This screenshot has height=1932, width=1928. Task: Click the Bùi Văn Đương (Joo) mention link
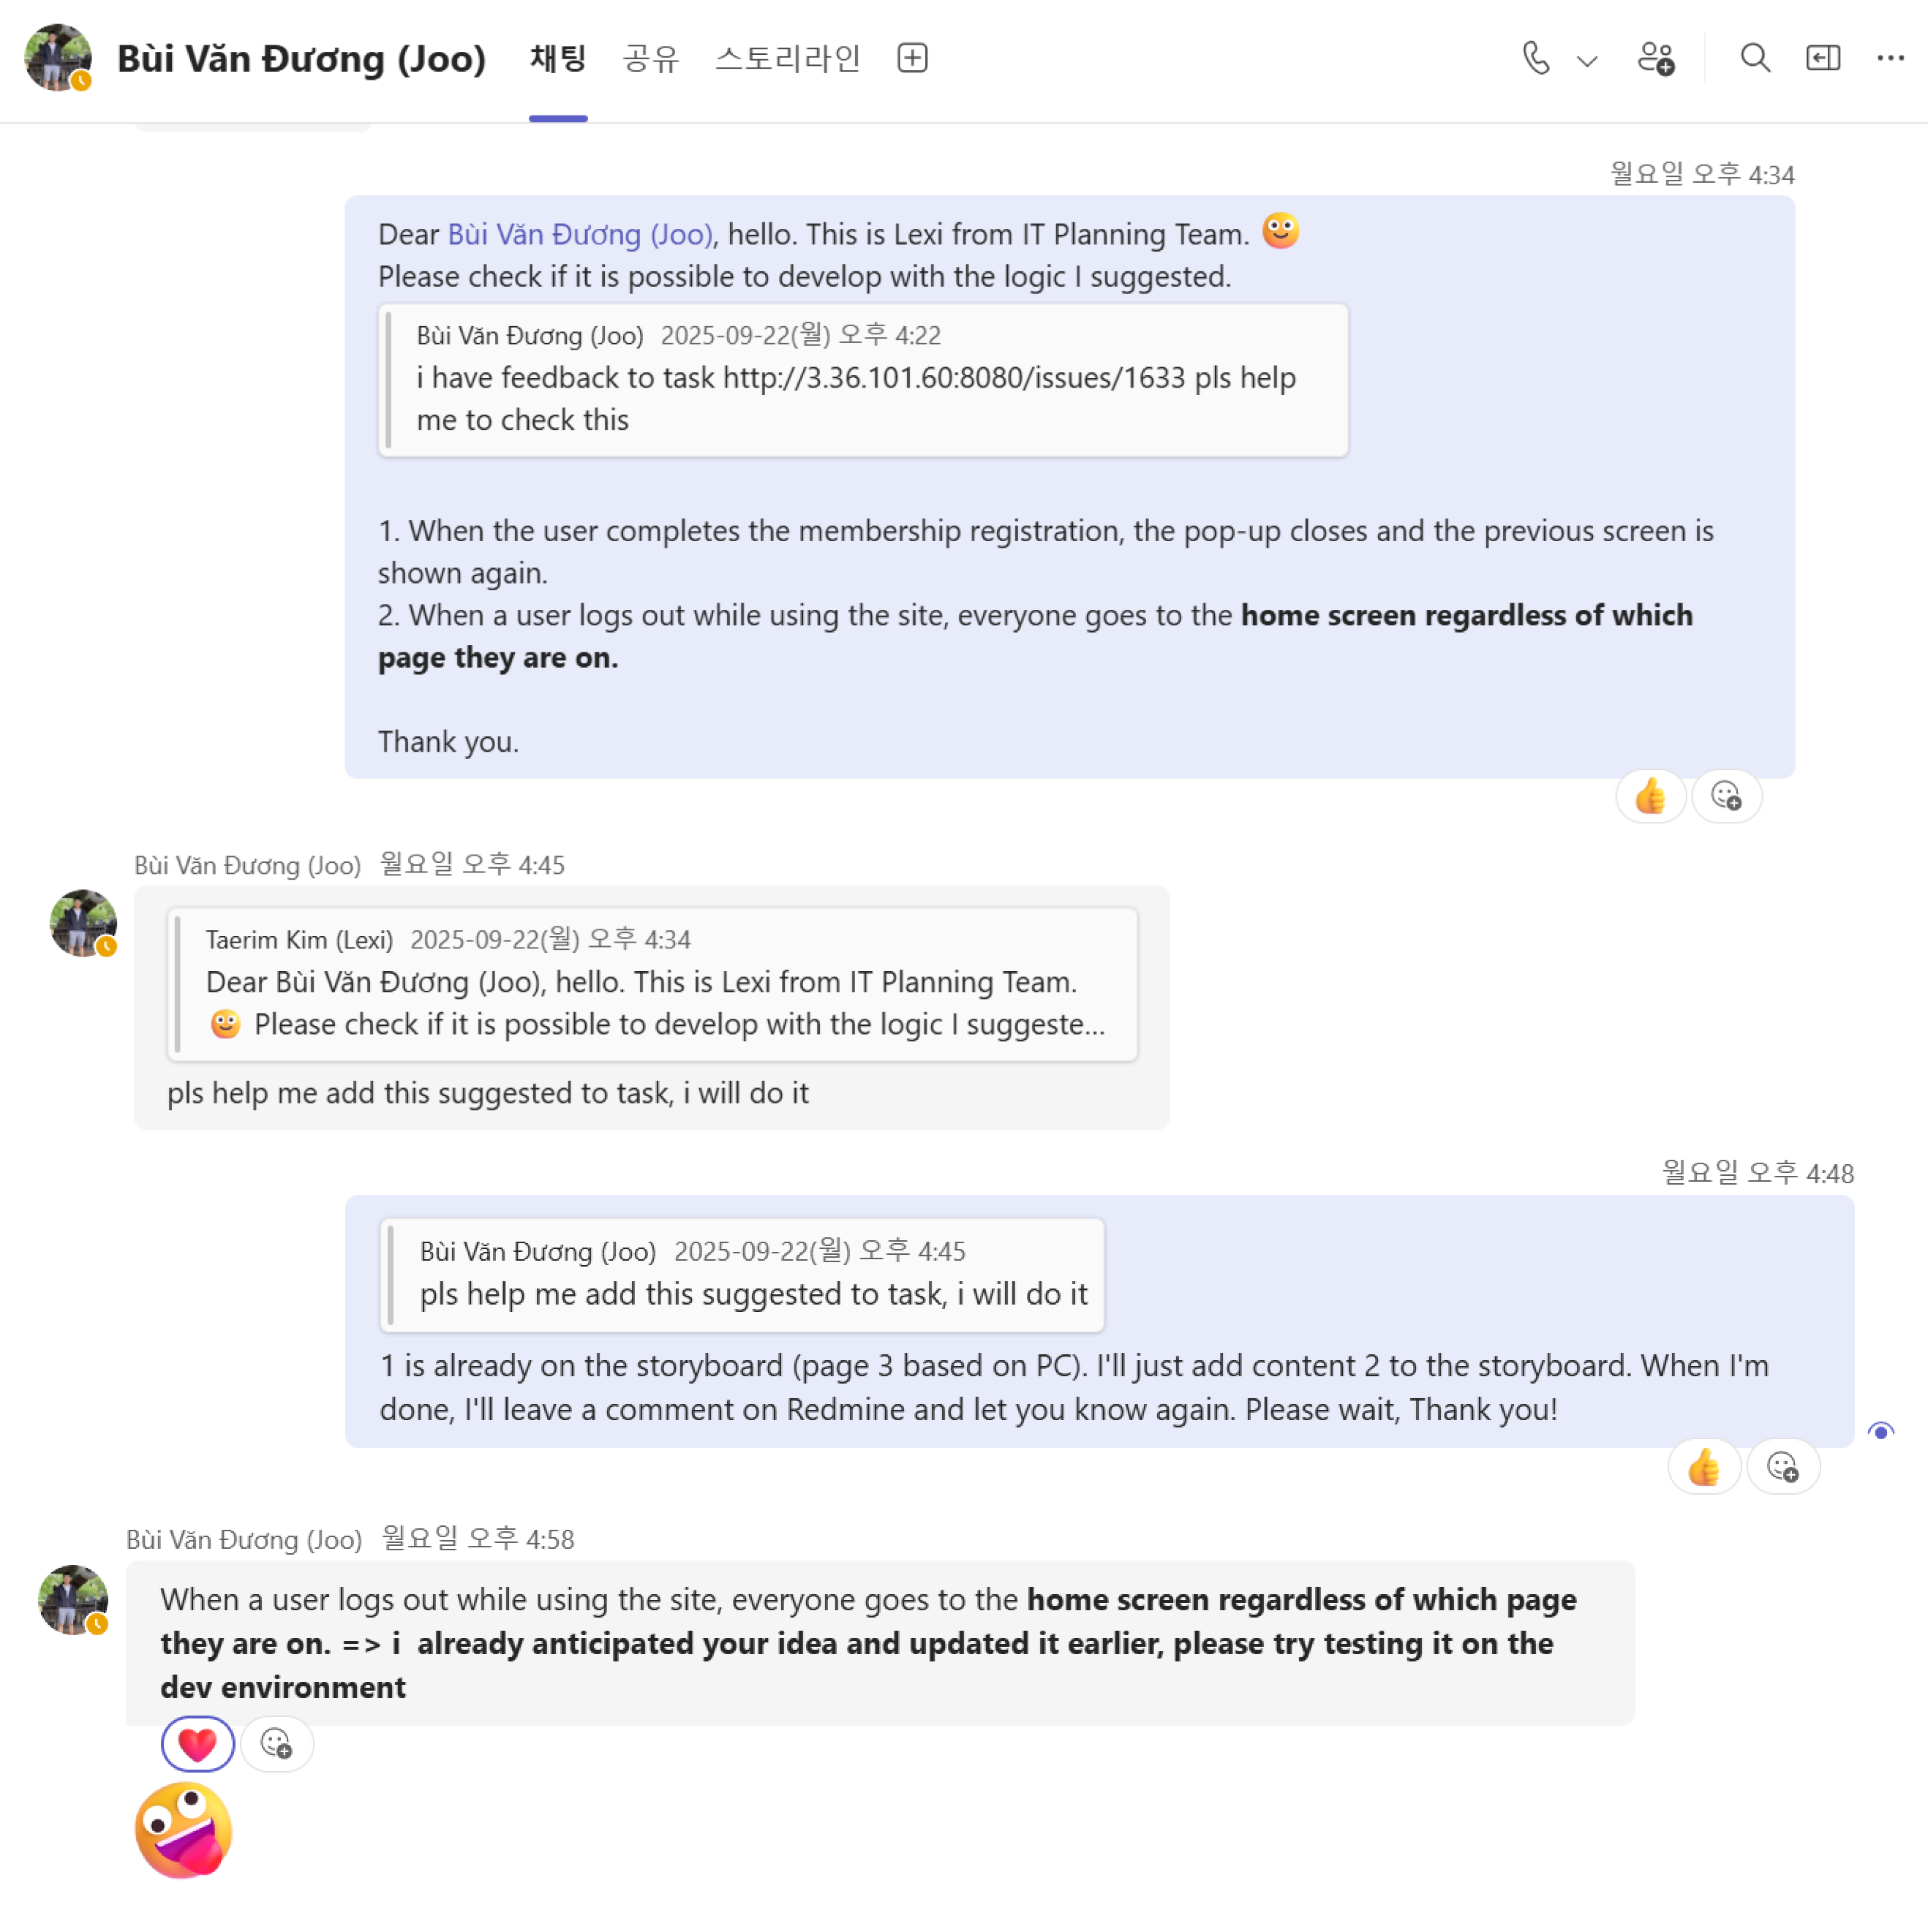(580, 234)
